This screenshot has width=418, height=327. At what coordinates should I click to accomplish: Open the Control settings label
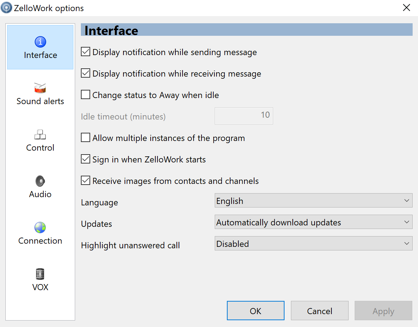click(x=40, y=148)
